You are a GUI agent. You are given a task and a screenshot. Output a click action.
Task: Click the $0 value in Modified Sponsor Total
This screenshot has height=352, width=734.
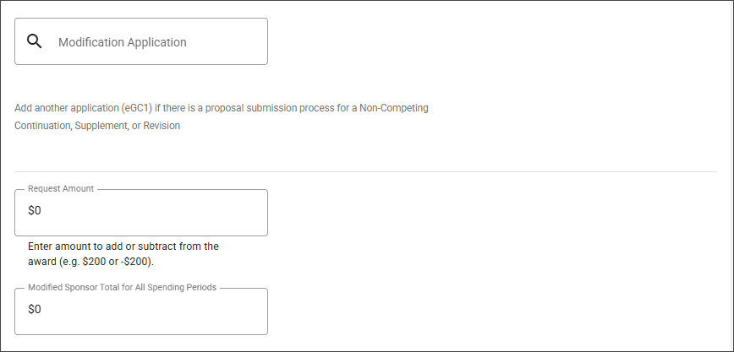(x=35, y=310)
